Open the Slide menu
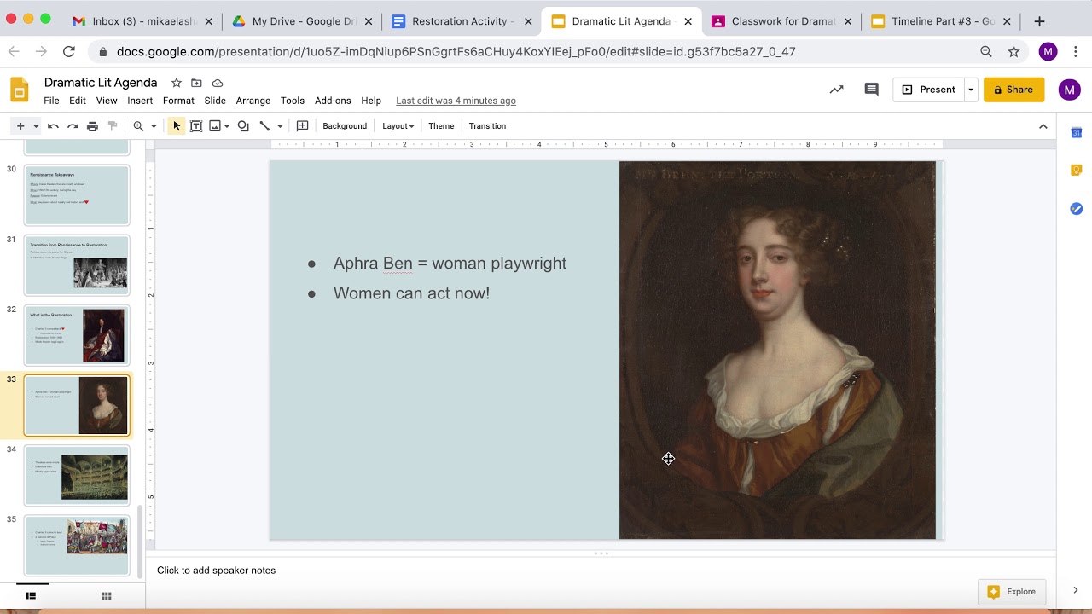 coord(215,101)
